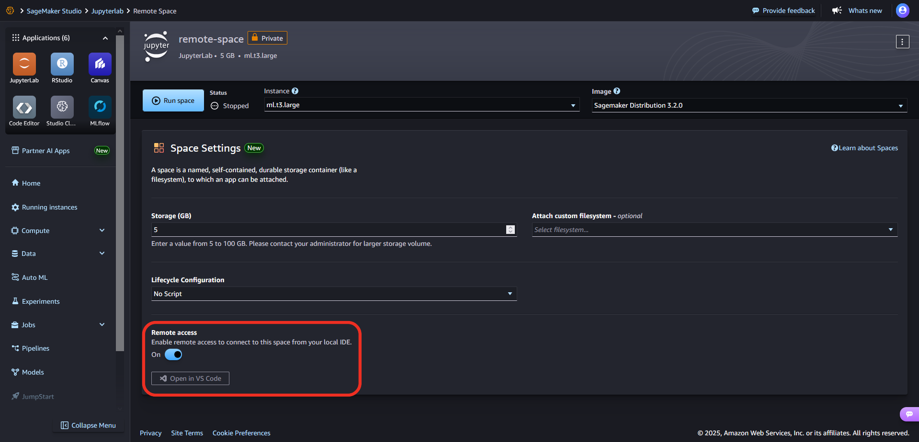Click the Run space button
Viewport: 919px width, 442px height.
click(x=173, y=100)
